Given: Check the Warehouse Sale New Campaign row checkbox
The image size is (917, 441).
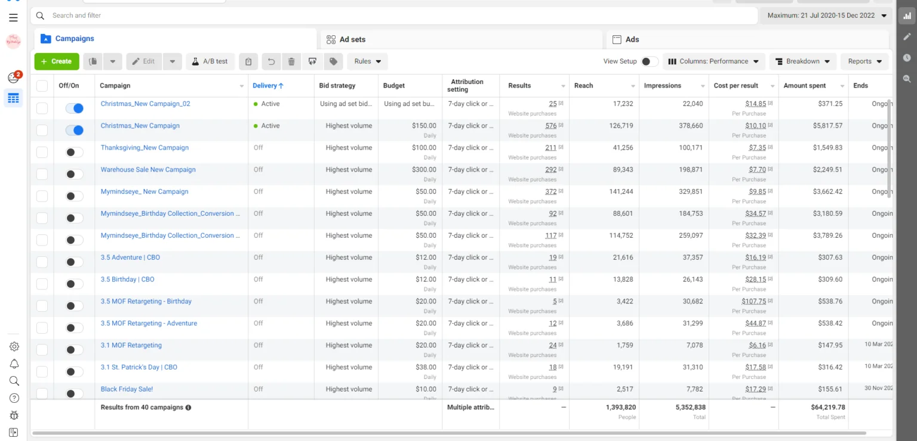Looking at the screenshot, I should [x=42, y=174].
